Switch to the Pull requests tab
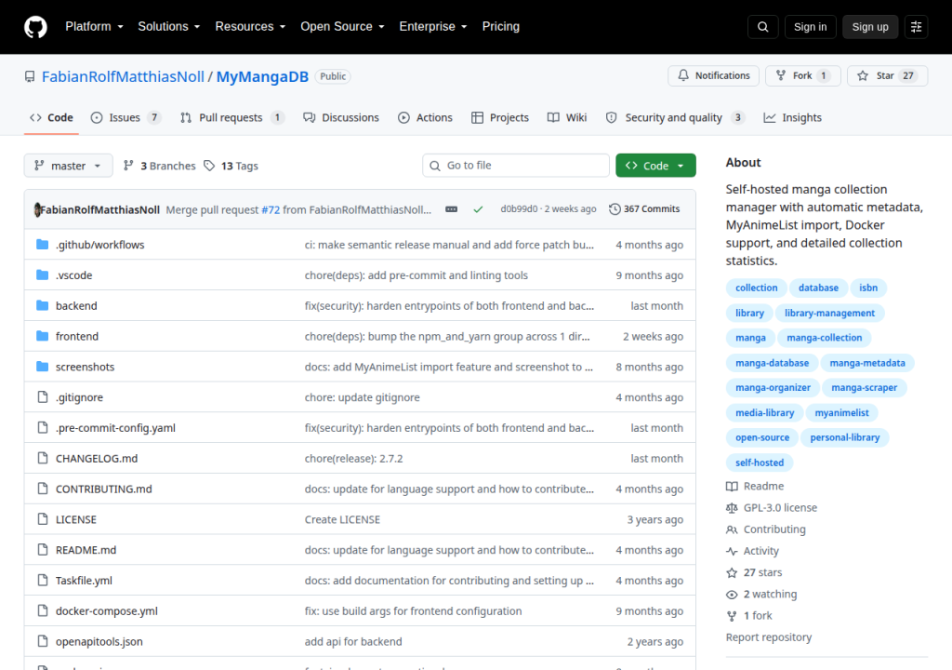 [231, 117]
